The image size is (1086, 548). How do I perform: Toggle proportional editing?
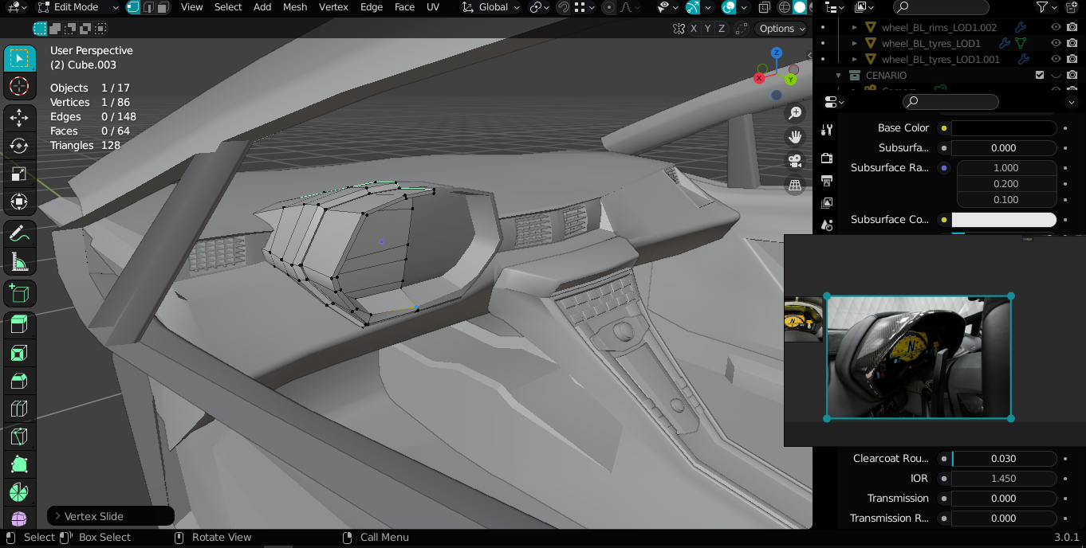point(610,7)
